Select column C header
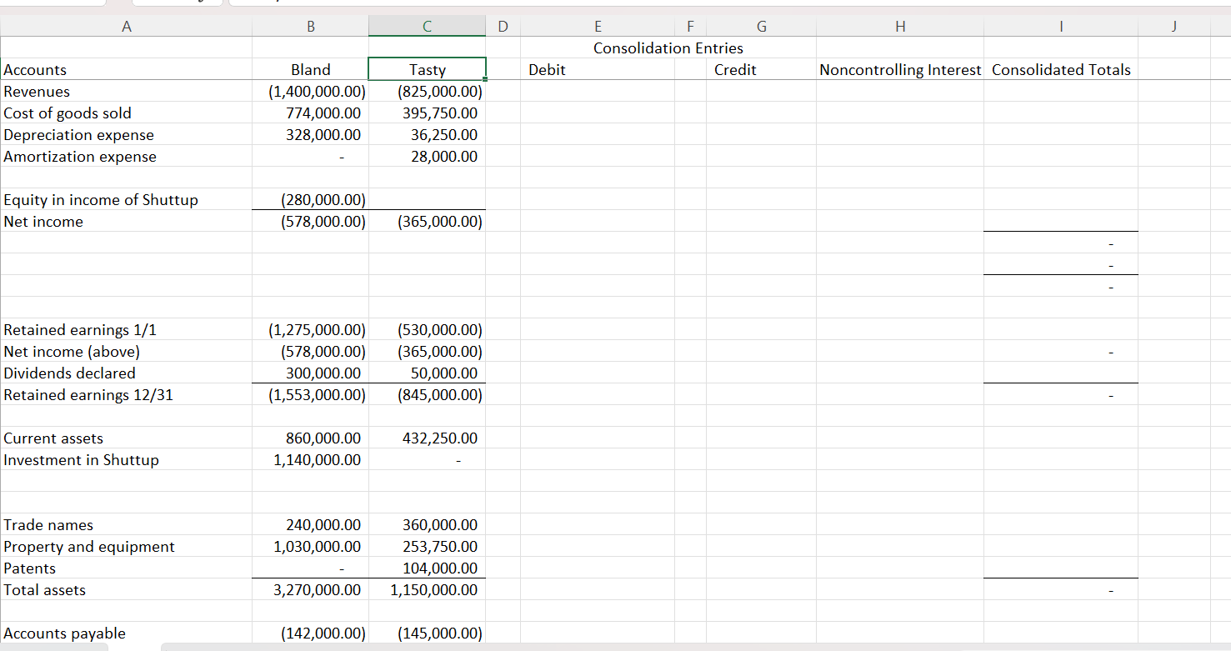The width and height of the screenshot is (1231, 651). 428,27
